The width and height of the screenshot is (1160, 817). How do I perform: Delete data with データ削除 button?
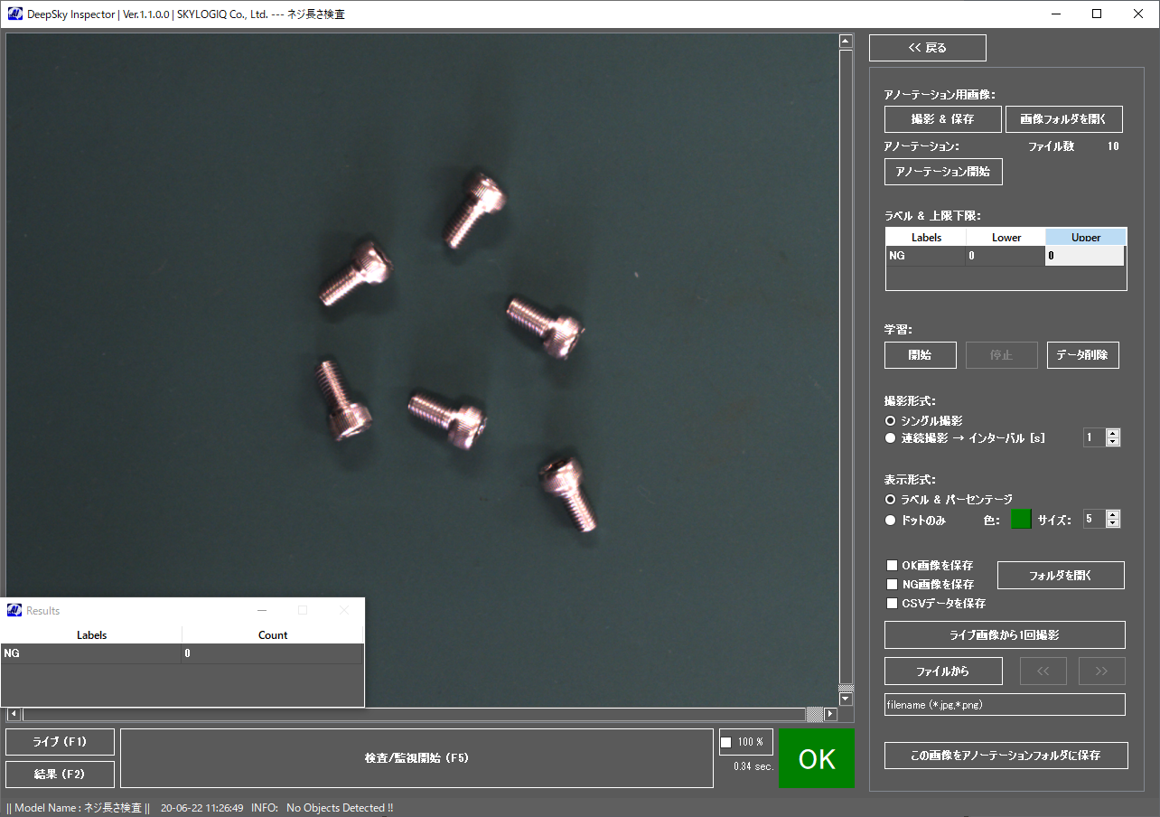(1083, 355)
